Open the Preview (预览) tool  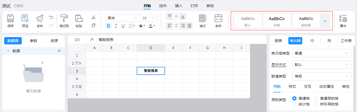[25, 18]
